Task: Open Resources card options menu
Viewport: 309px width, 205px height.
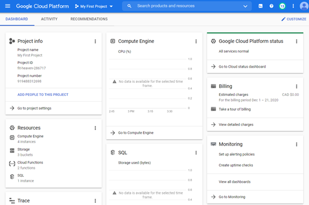Action: (x=95, y=128)
